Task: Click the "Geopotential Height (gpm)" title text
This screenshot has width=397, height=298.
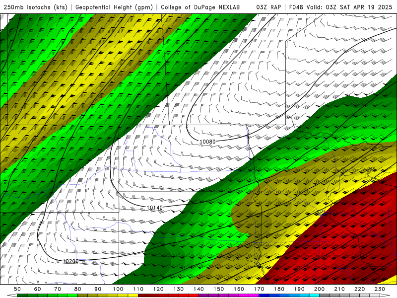Action: 114,7
